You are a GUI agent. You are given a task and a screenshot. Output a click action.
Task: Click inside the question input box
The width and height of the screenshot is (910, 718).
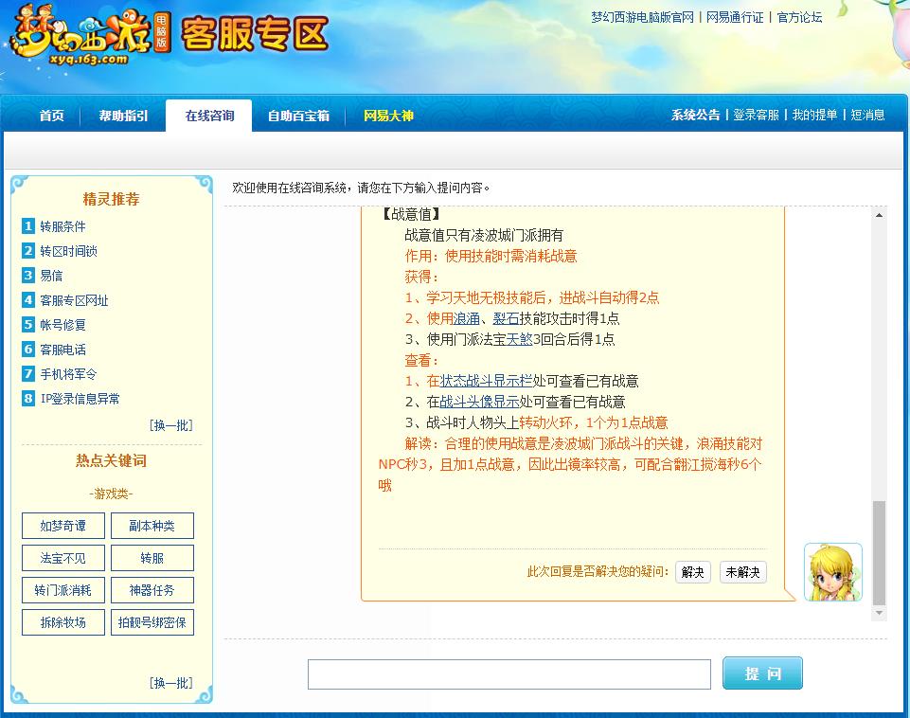click(509, 673)
